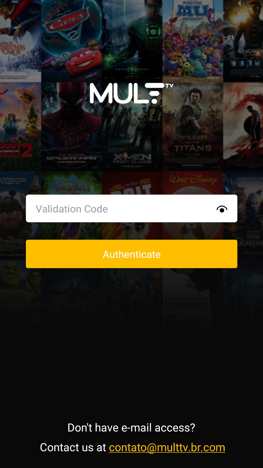263x468 pixels.
Task: Select the 300 warrior poster
Action: 243,126
